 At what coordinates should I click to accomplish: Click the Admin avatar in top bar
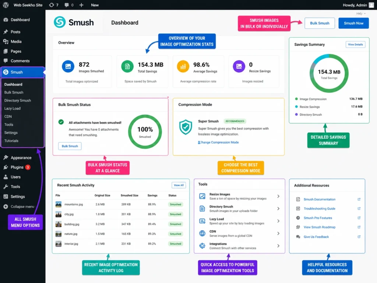point(371,5)
